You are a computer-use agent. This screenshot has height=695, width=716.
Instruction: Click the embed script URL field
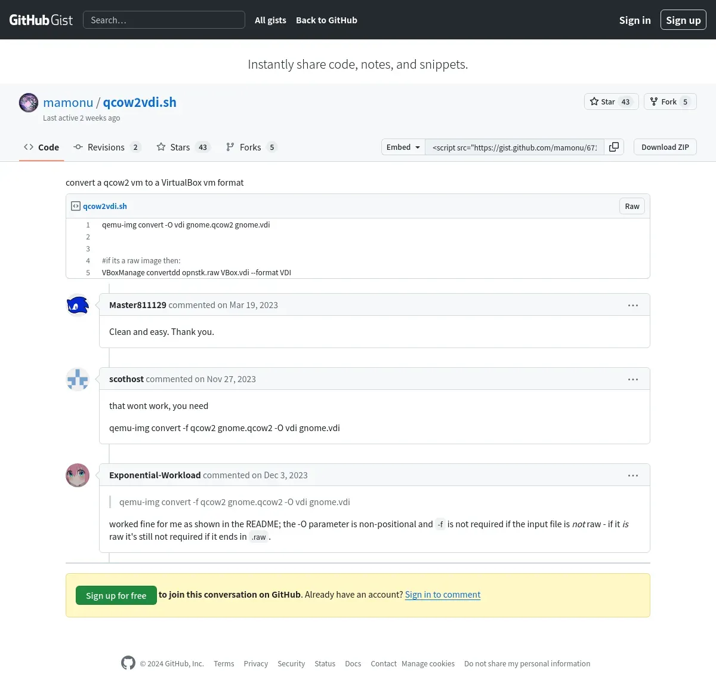tap(514, 147)
